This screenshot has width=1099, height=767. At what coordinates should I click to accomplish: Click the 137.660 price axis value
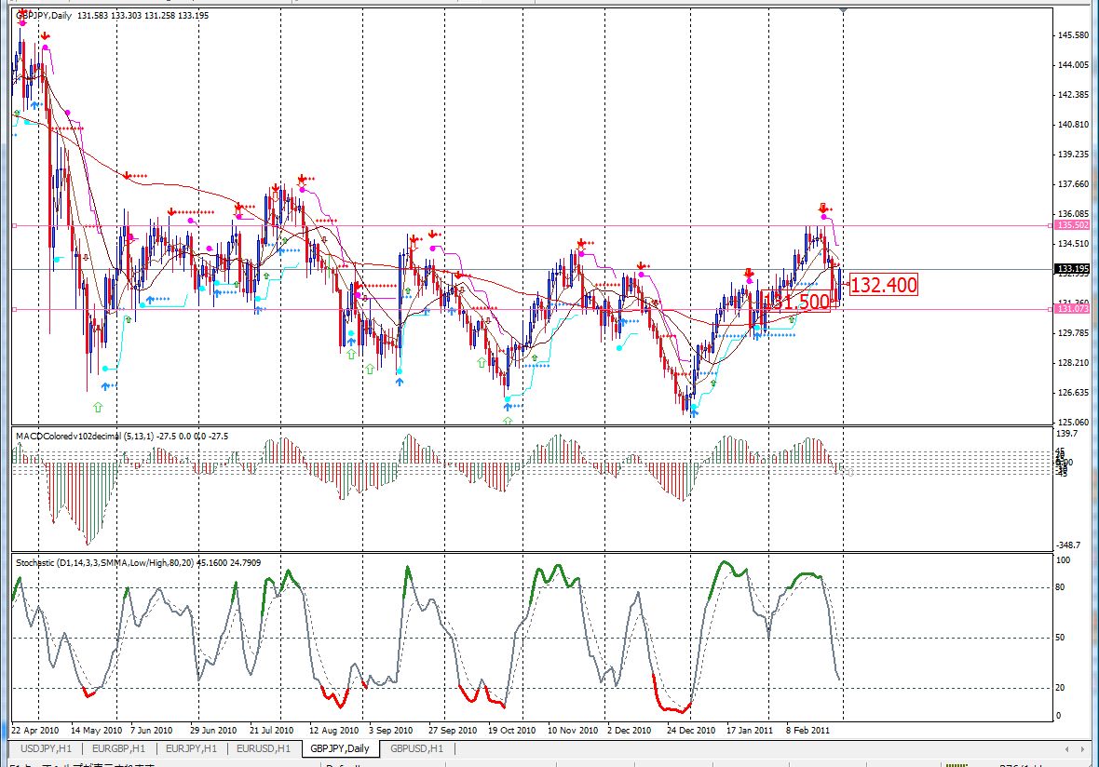(x=1073, y=184)
